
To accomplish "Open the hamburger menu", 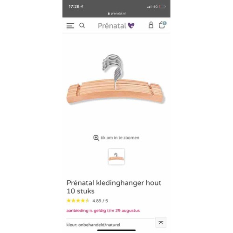I will point(70,26).
